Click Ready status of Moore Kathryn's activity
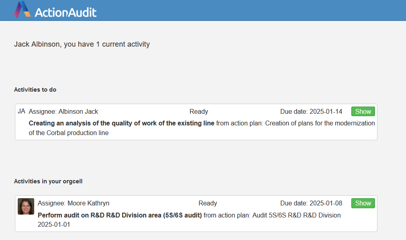Viewport: 406px width, 240px height. click(208, 203)
